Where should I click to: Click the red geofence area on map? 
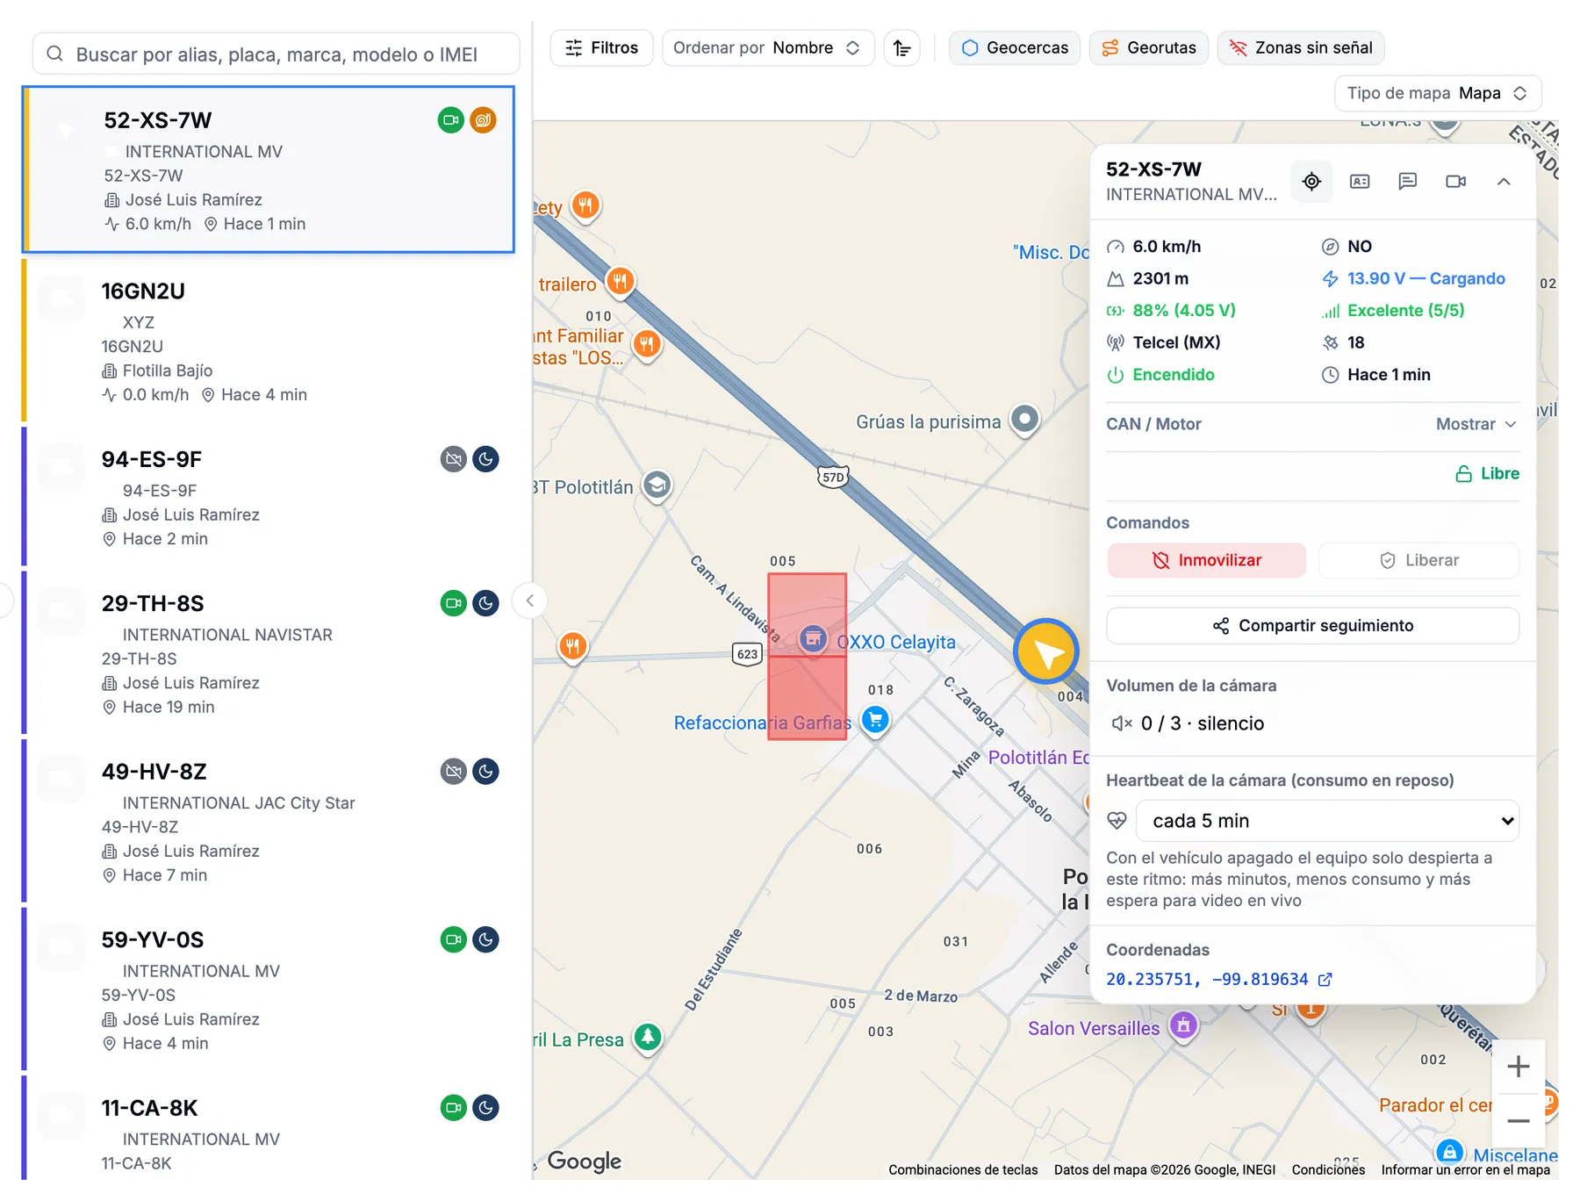click(x=808, y=657)
